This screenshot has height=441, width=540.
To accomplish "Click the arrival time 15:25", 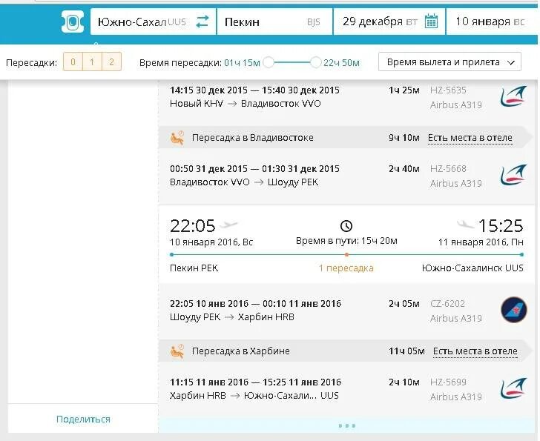I will point(501,225).
